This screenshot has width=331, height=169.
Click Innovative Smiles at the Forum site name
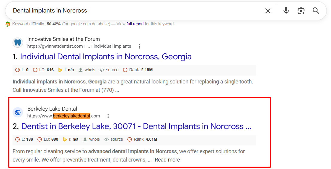(64, 39)
